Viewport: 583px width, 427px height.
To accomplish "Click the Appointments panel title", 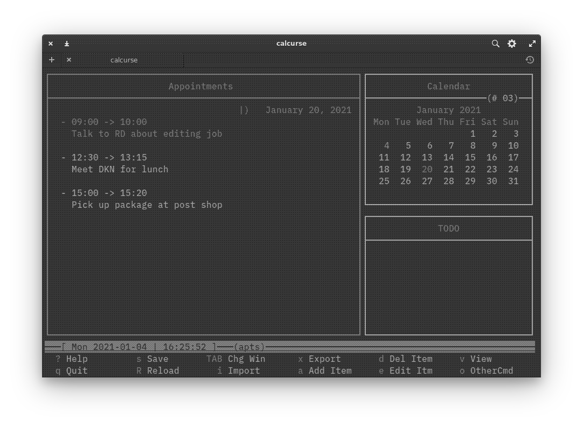I will coord(201,87).
